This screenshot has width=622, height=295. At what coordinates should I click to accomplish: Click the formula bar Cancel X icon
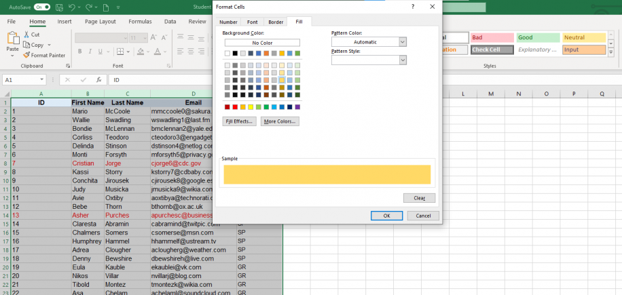tap(67, 80)
